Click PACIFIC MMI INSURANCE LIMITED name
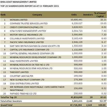The image size is (107, 107). click(x=27, y=42)
